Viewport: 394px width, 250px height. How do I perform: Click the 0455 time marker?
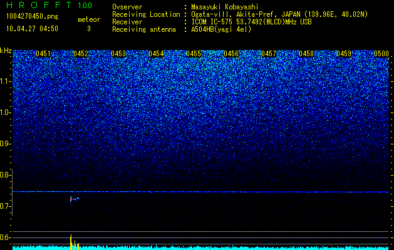(x=194, y=54)
